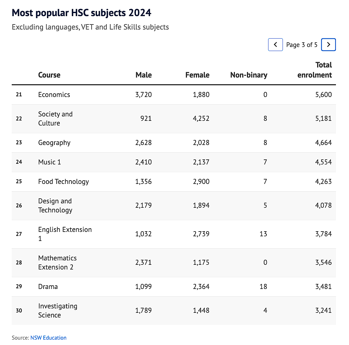Select the Mathematics Extension 2 row

click(173, 263)
